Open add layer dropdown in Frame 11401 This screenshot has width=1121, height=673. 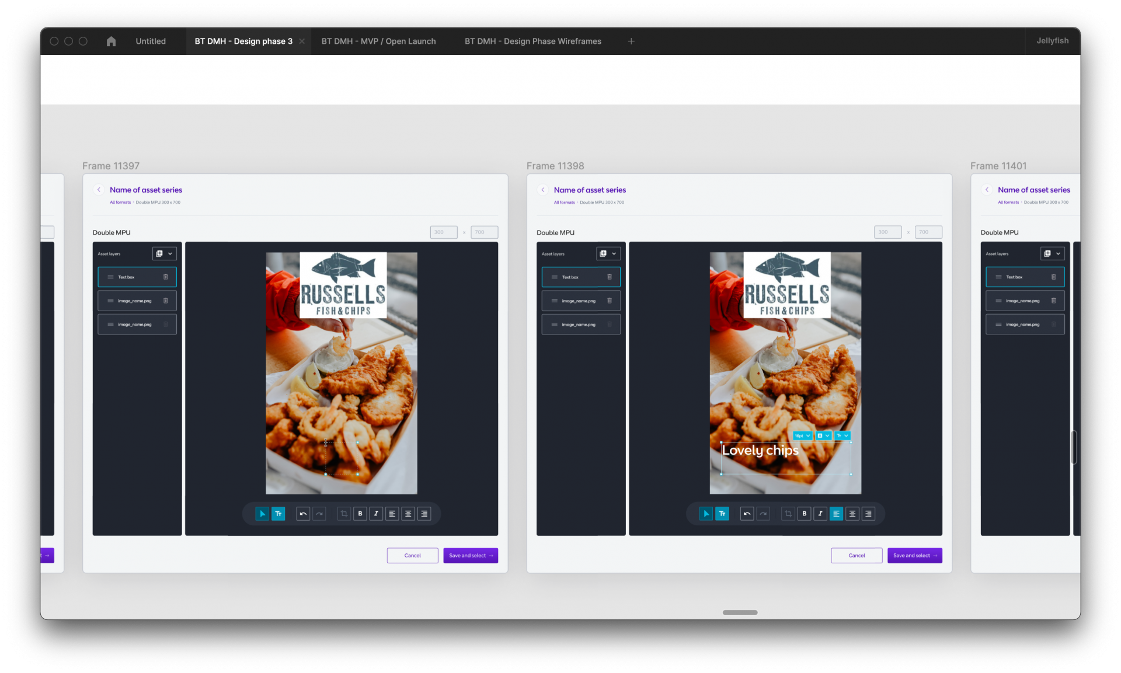coord(1052,253)
